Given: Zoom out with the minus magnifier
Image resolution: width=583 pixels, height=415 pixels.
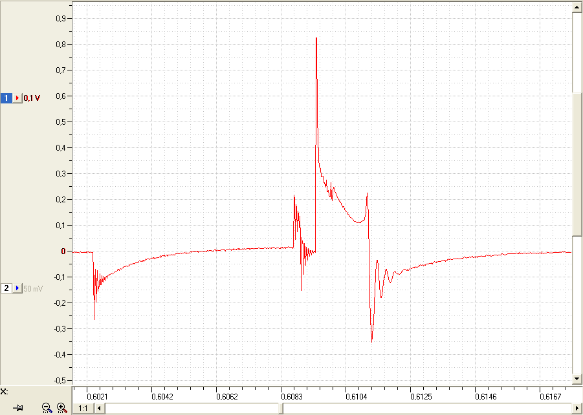Looking at the screenshot, I should pos(47,408).
